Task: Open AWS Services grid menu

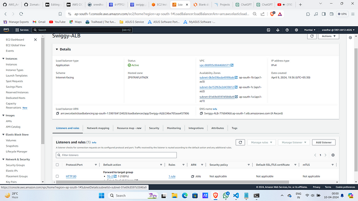Action: click(22, 30)
